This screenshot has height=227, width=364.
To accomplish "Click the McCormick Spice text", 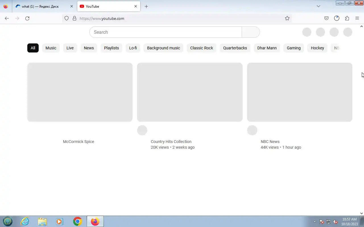I will click(x=78, y=142).
